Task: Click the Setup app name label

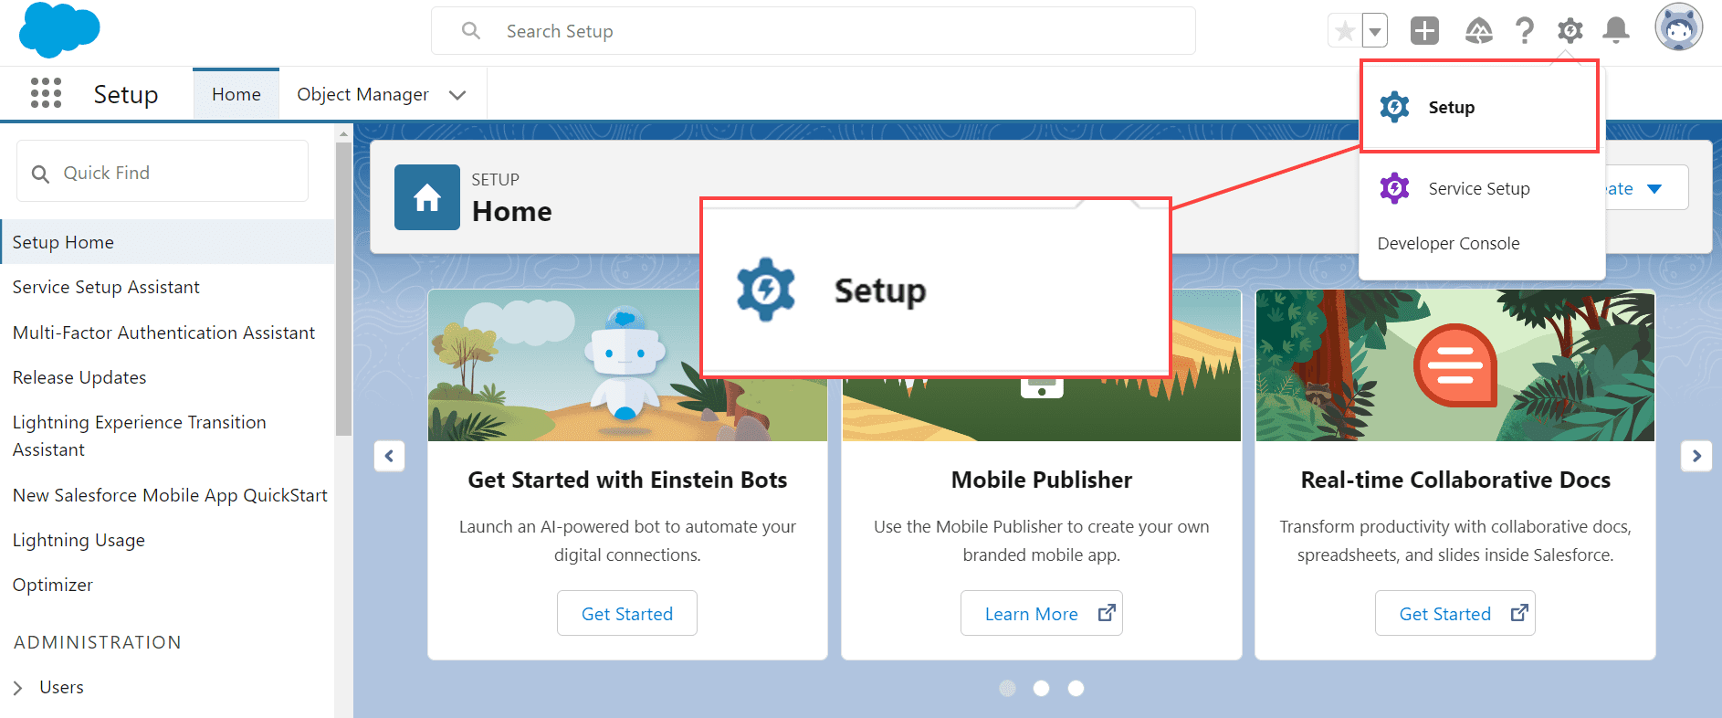Action: pos(126,94)
